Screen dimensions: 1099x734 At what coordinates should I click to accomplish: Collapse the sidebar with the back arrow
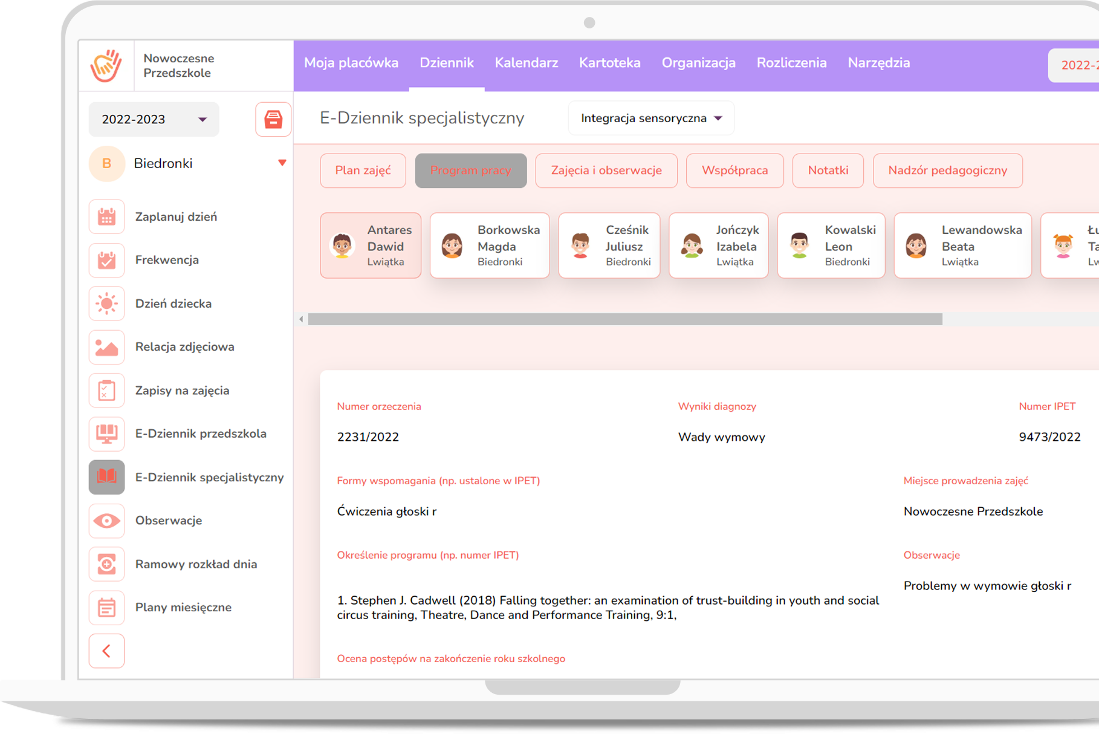point(106,651)
